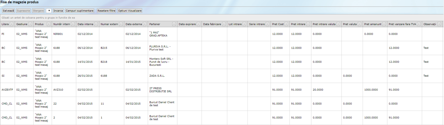Screen dimensions: 444x125
Task: Open filter for Număr intern column
Action: click(73, 24)
